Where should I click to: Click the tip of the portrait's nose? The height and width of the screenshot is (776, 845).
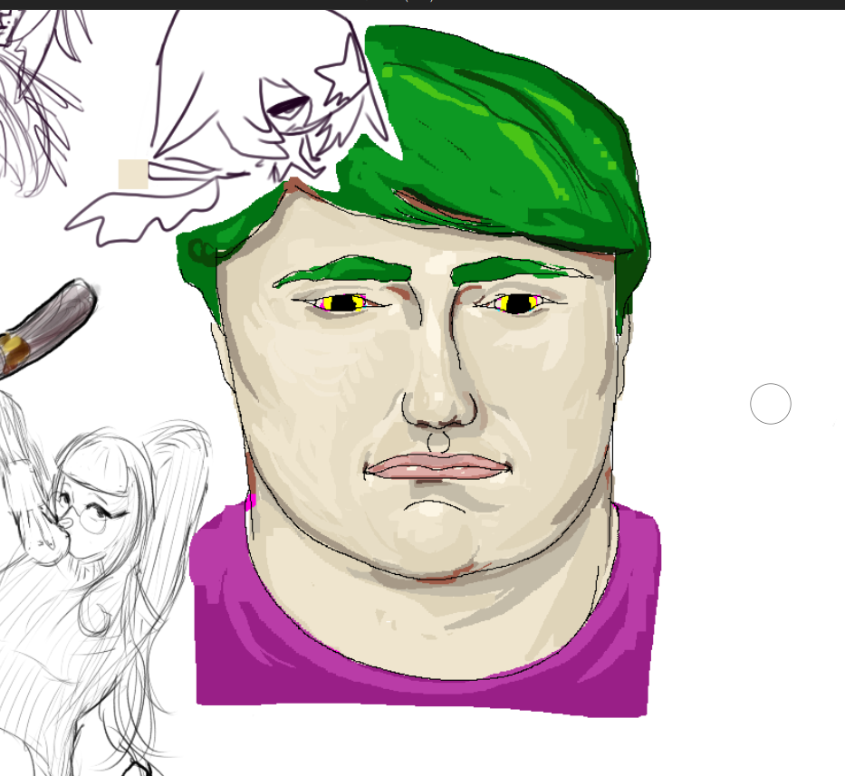point(439,412)
